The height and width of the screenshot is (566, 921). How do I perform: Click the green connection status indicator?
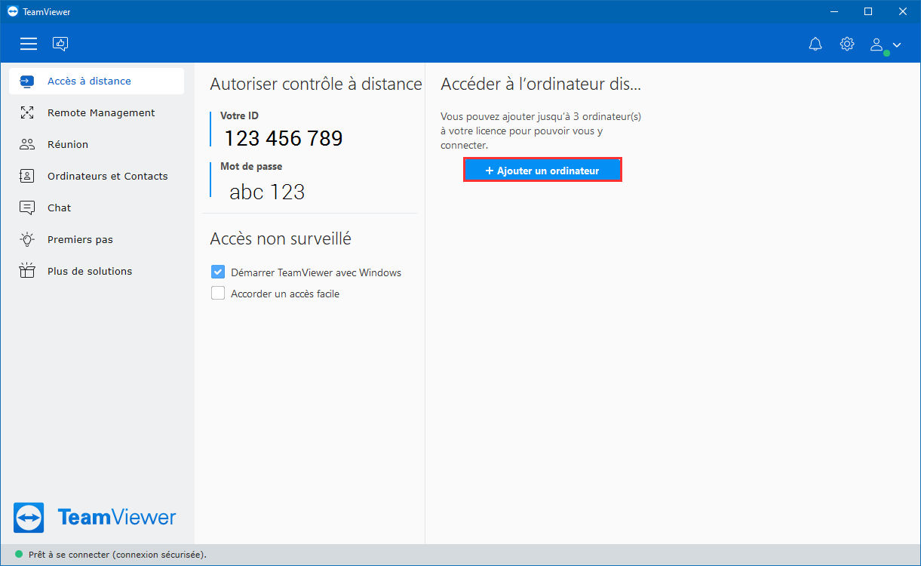point(18,554)
